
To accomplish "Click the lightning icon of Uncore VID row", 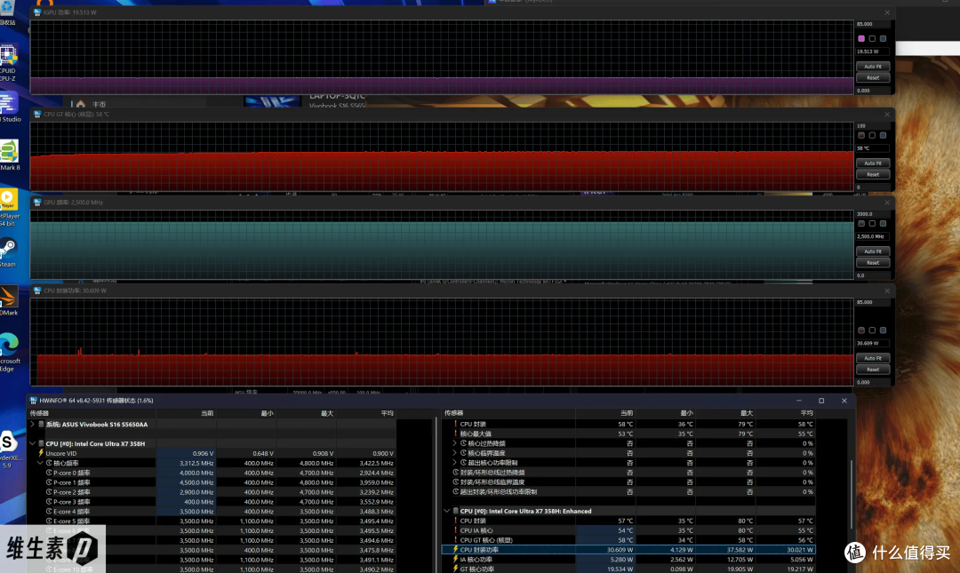I will coord(41,454).
